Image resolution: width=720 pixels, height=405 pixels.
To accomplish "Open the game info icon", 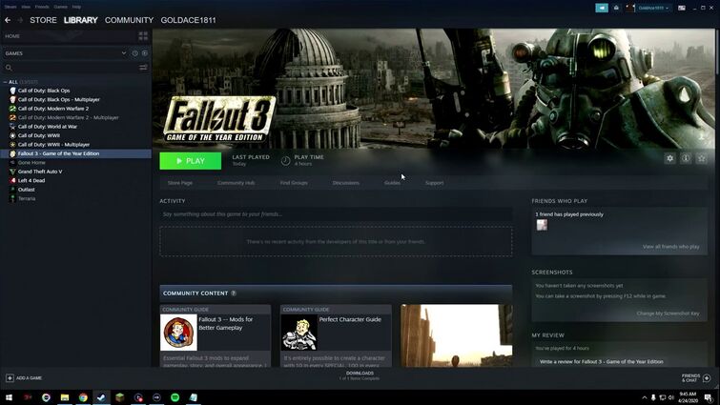I will tap(686, 158).
